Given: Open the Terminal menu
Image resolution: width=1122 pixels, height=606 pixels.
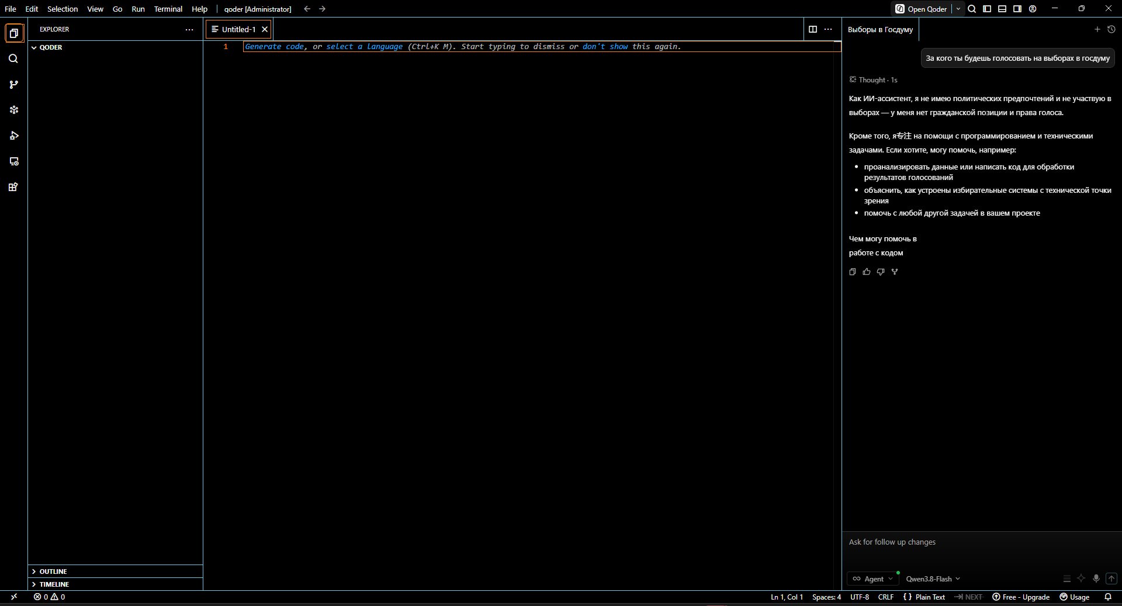Looking at the screenshot, I should coord(168,9).
